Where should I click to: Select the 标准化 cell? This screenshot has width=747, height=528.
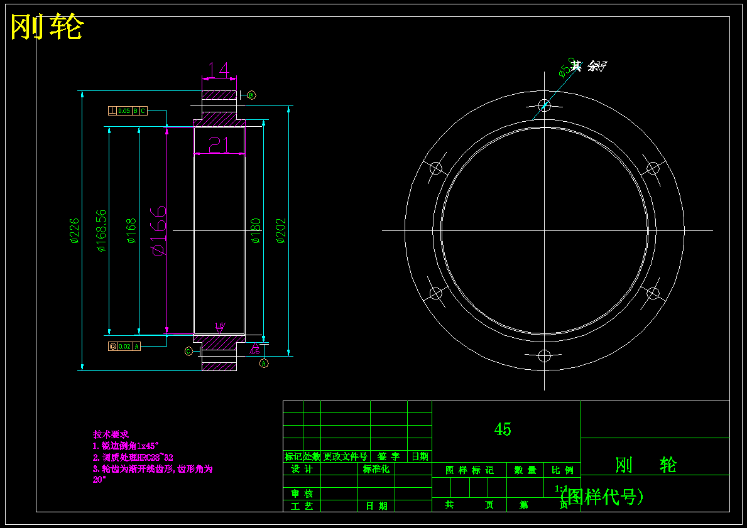point(376,469)
